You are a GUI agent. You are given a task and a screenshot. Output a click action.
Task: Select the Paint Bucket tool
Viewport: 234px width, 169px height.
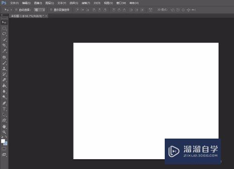coord(4,86)
